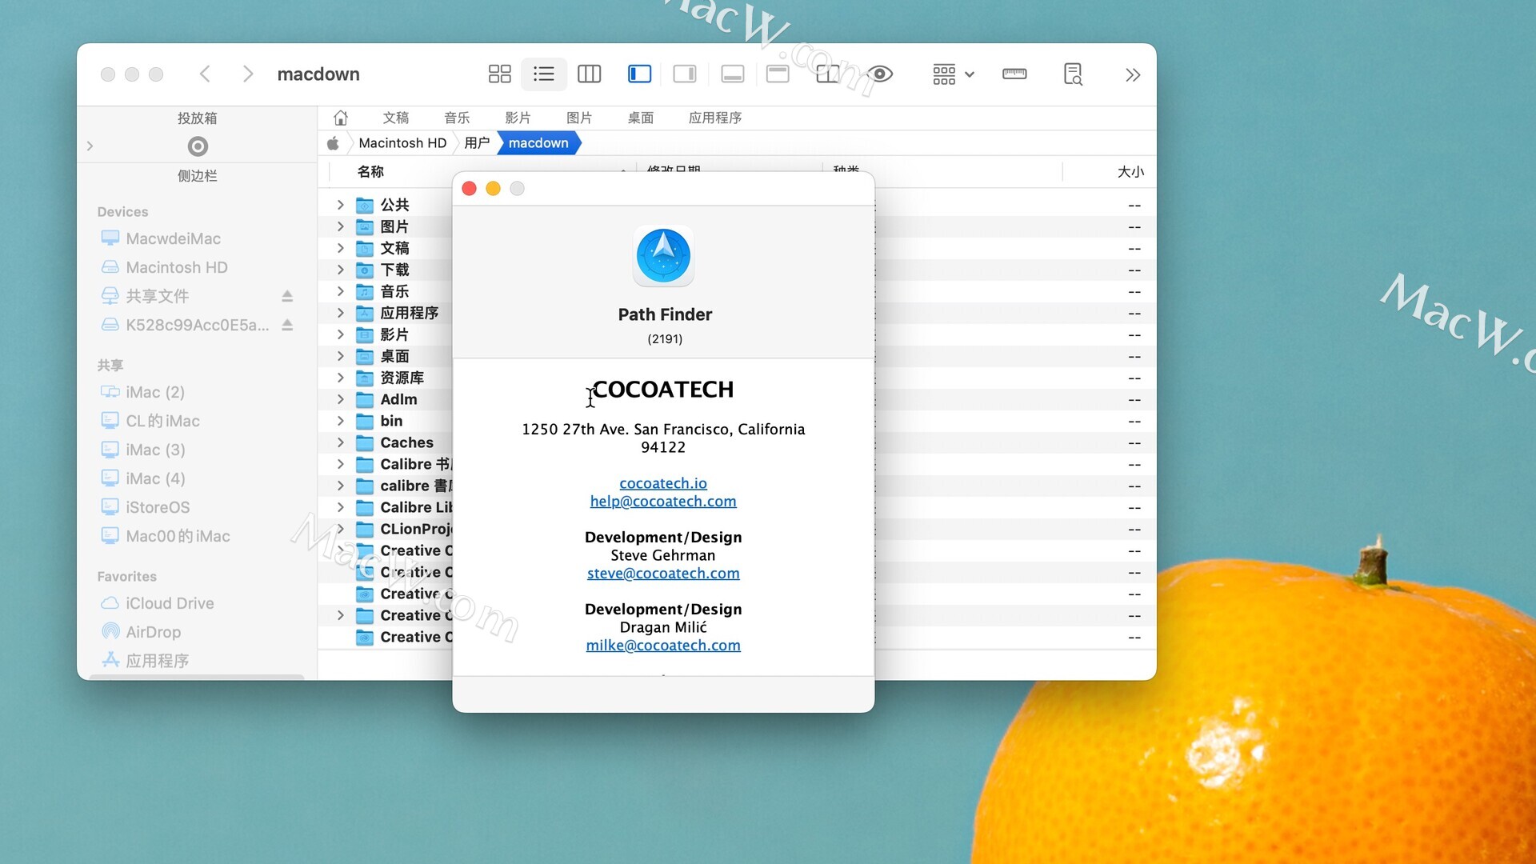Open AirDrop in Favorites
This screenshot has height=864, width=1536.
(153, 632)
